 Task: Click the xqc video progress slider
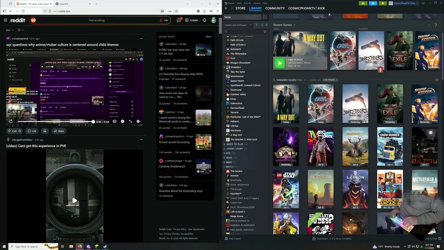(x=55, y=122)
